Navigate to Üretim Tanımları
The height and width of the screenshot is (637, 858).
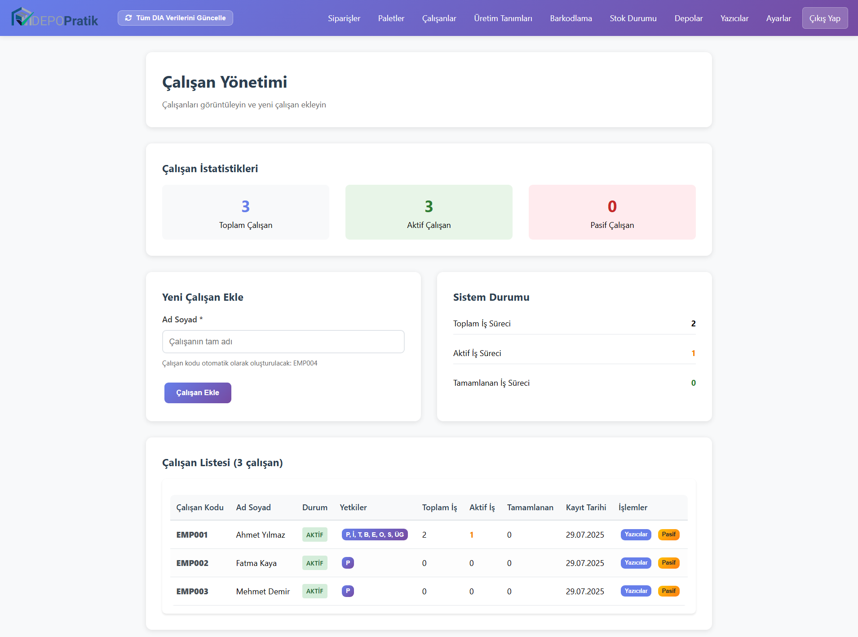pyautogui.click(x=503, y=18)
